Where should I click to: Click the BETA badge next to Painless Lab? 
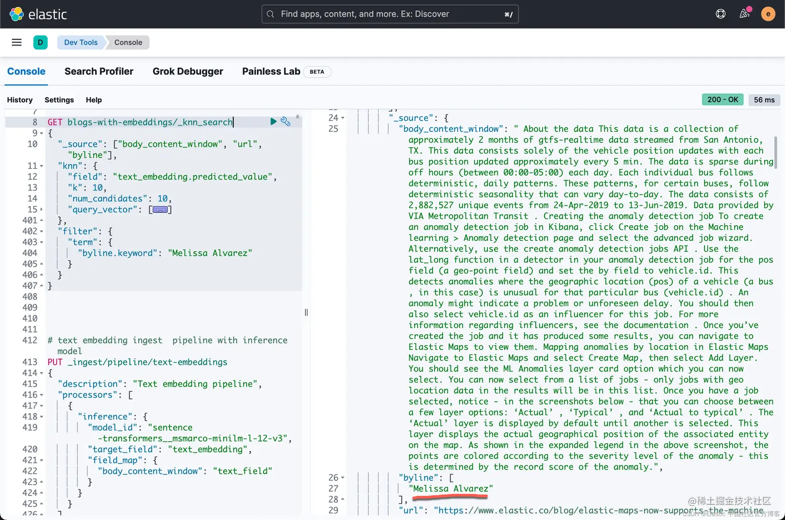click(x=317, y=72)
